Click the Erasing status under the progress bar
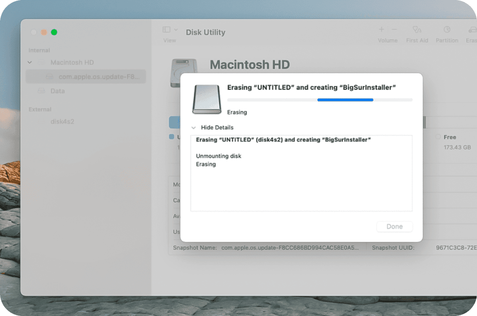Screen dimensions: 477x316 237,112
